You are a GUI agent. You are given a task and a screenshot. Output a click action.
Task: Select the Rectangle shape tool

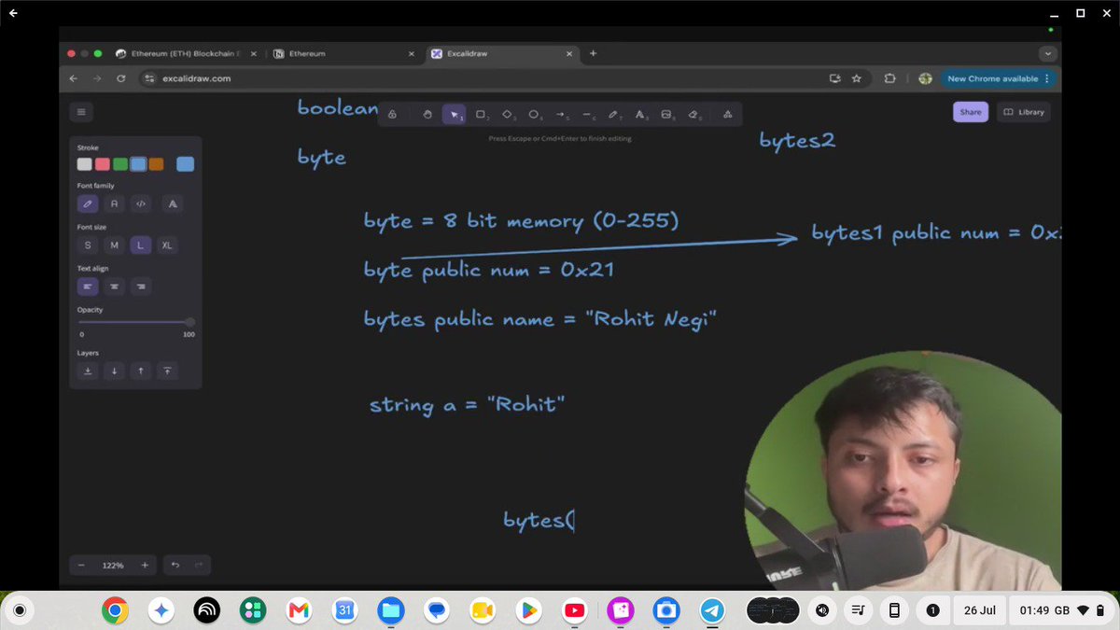[x=481, y=115]
